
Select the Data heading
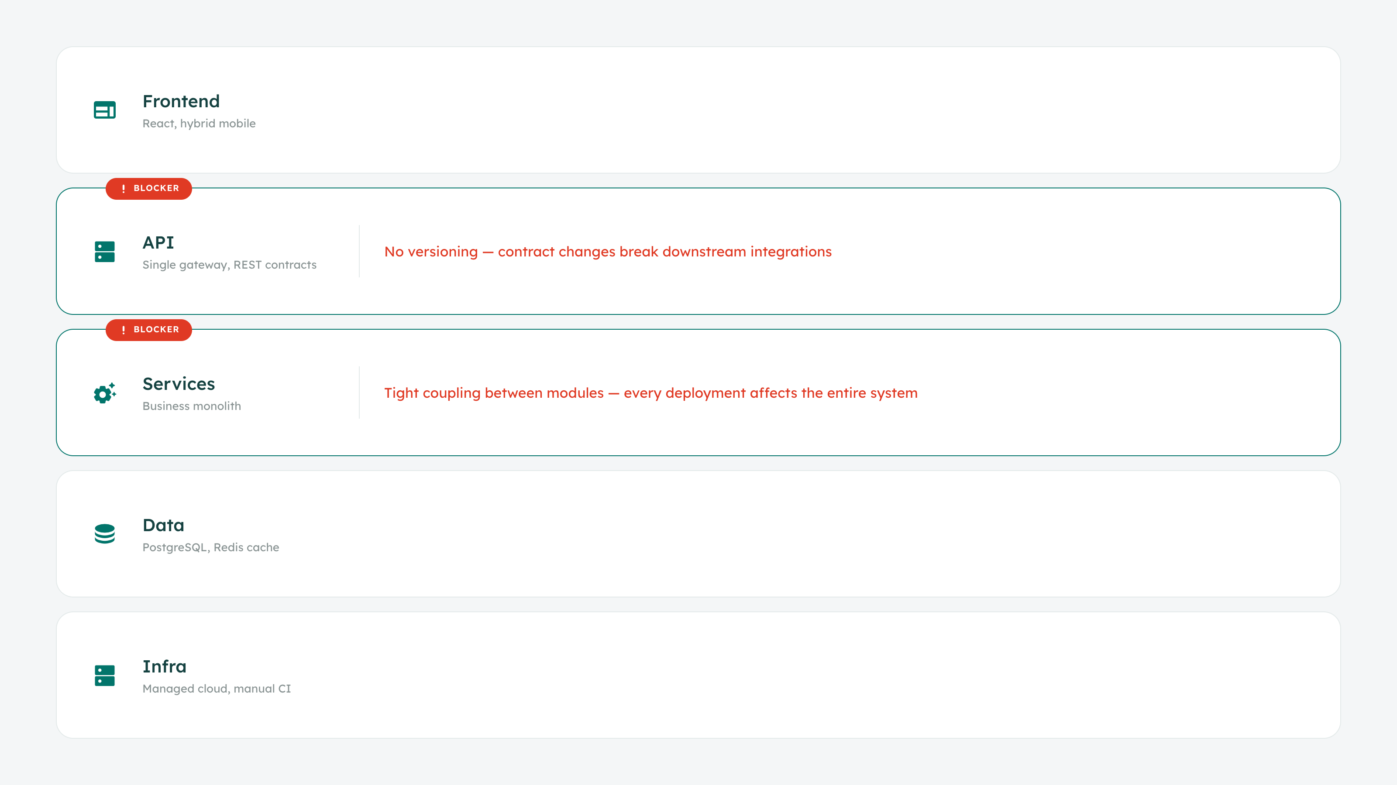coord(163,526)
